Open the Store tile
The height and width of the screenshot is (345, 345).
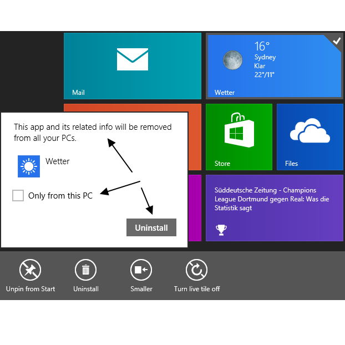(239, 137)
